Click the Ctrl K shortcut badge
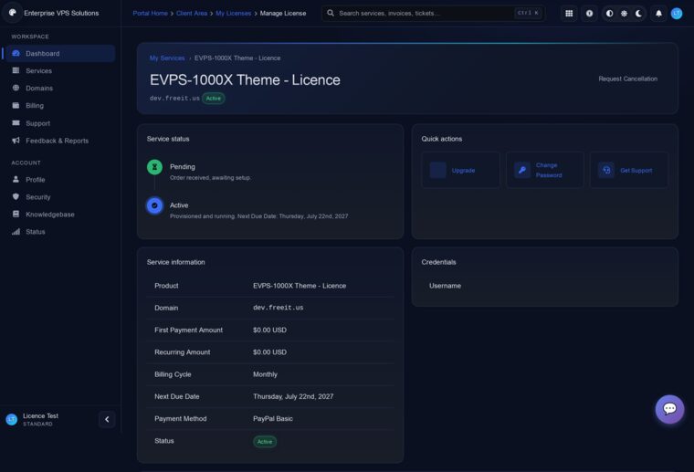Image resolution: width=694 pixels, height=472 pixels. [528, 13]
